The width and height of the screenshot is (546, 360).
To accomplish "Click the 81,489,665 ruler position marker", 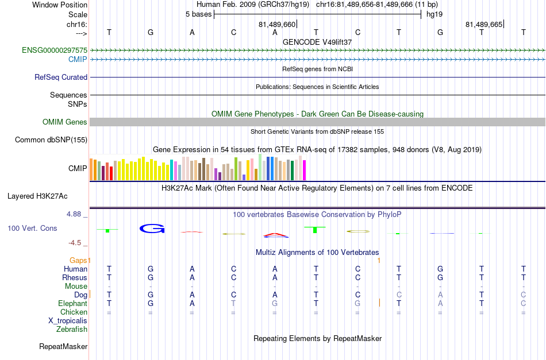I will [485, 24].
